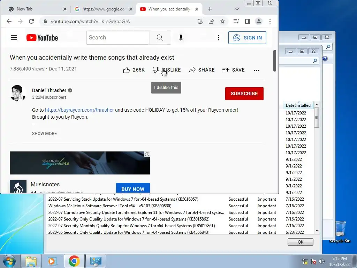Open the tab search dropdown arrow
The image size is (357, 268).
237,9
